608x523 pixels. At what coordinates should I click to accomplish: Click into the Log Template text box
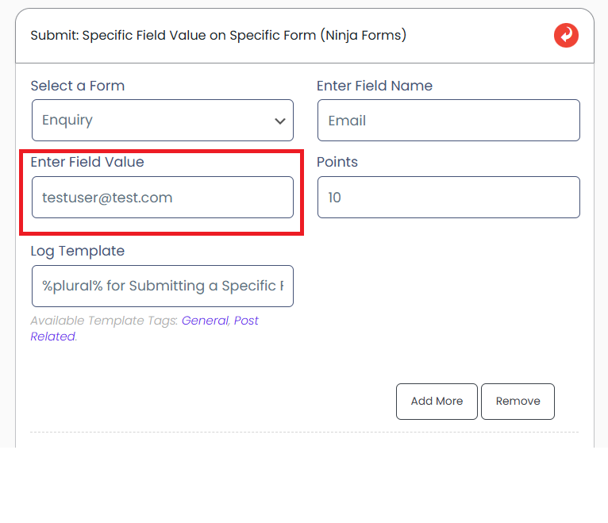pyautogui.click(x=163, y=286)
